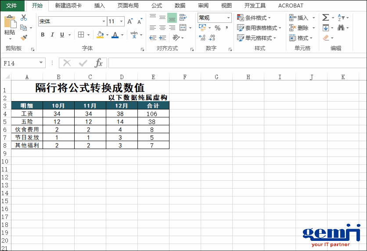Align text to the top
This screenshot has width=367, height=251.
pyautogui.click(x=153, y=17)
